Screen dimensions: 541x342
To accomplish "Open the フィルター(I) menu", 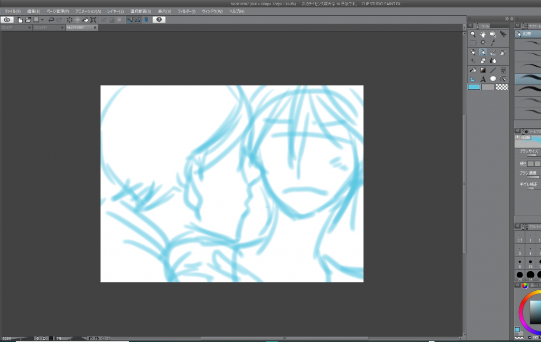I will [x=186, y=11].
